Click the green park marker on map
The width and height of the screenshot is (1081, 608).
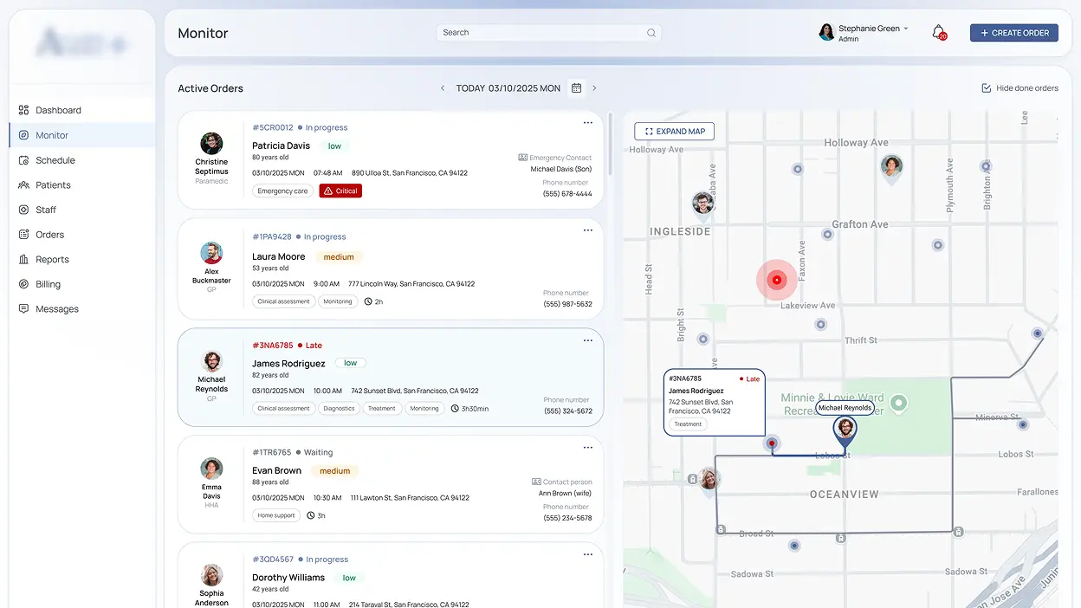tap(899, 402)
